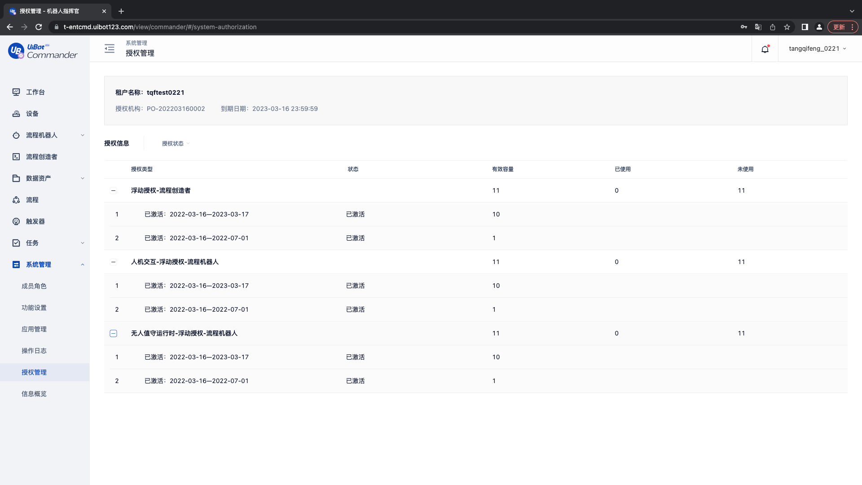Image resolution: width=862 pixels, height=485 pixels.
Task: Click the 工作台 workbench icon
Action: 16,92
